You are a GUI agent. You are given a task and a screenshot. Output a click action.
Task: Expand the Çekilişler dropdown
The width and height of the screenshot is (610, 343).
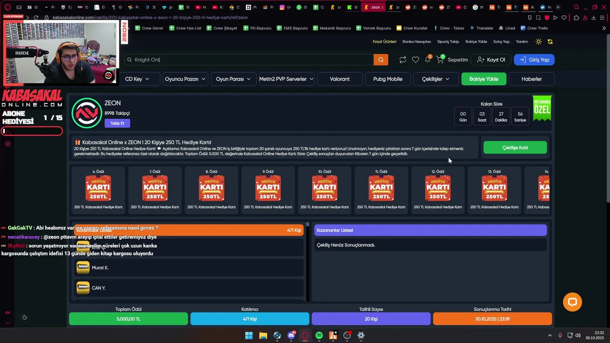[x=436, y=79]
